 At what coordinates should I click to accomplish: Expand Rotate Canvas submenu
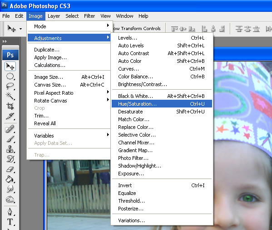point(69,101)
